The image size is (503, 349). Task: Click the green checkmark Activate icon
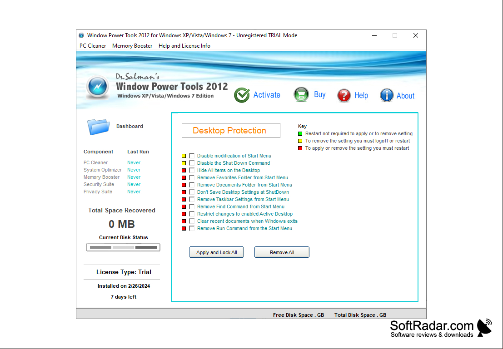point(242,95)
